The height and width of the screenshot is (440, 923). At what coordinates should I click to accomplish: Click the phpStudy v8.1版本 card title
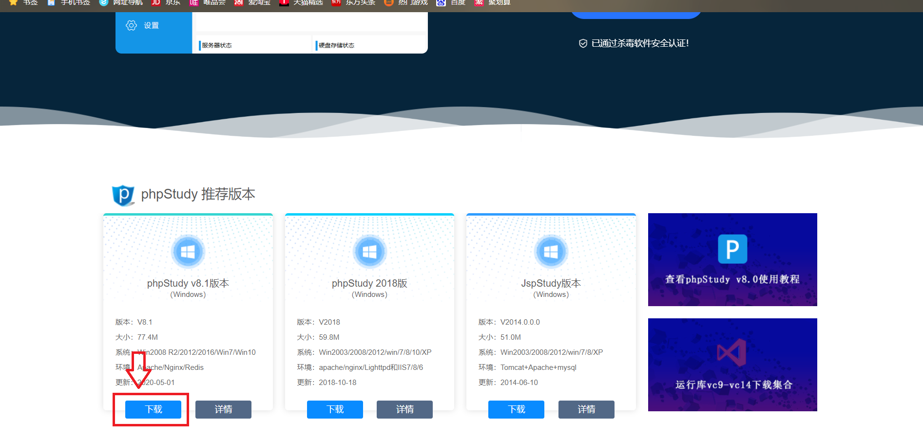188,283
